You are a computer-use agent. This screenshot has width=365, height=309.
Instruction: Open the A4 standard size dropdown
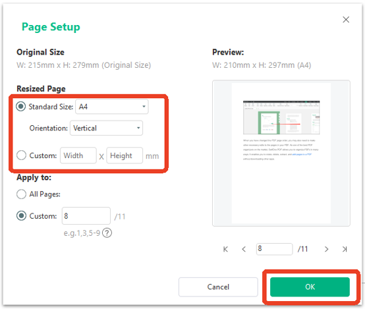pos(112,107)
